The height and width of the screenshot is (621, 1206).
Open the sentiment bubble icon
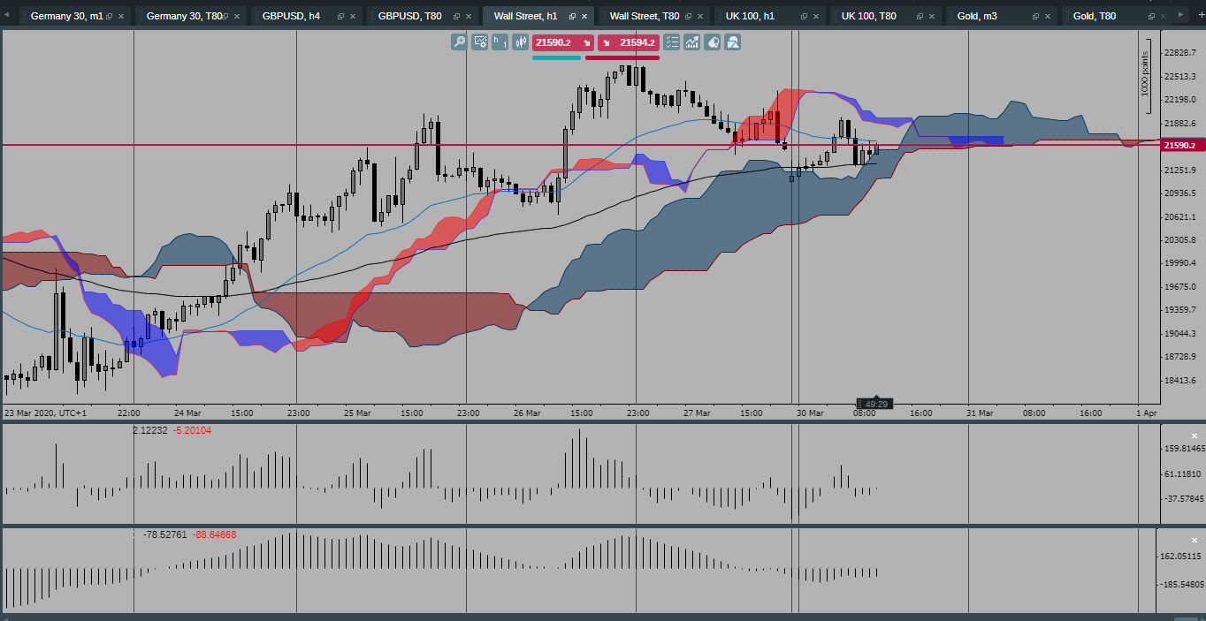click(x=713, y=42)
